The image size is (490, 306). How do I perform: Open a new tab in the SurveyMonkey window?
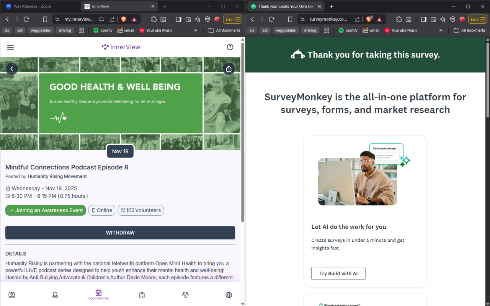(x=332, y=7)
